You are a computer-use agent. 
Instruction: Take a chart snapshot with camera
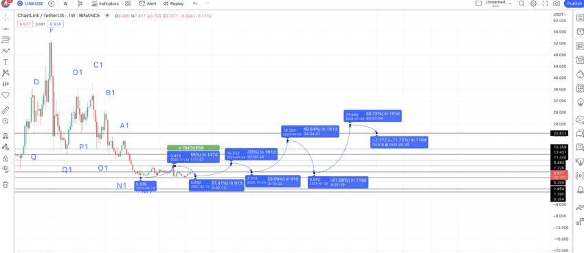[x=557, y=3]
